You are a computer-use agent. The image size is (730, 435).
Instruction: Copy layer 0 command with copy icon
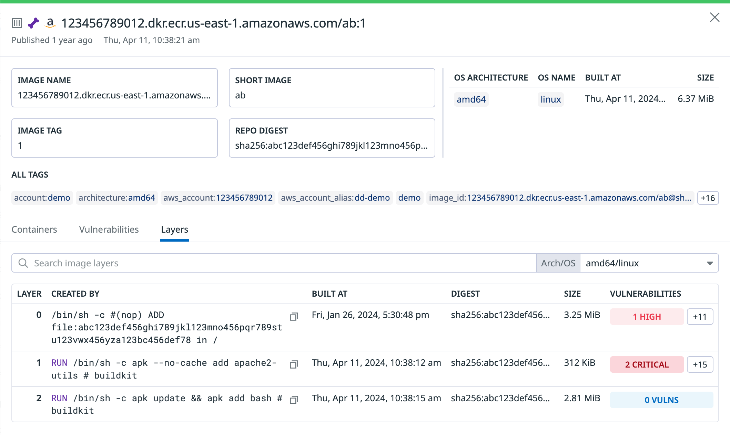[294, 316]
